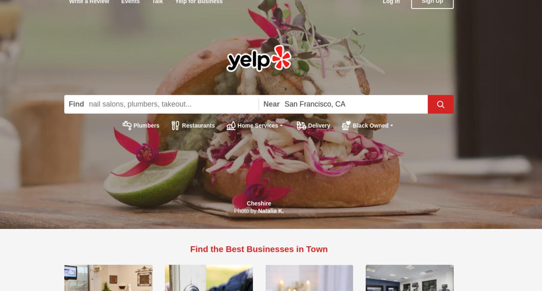542x291 pixels.
Task: Click the red magnifying glass search button
Action: 440,104
